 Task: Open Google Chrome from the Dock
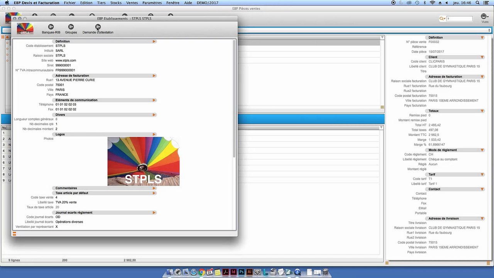click(x=201, y=272)
